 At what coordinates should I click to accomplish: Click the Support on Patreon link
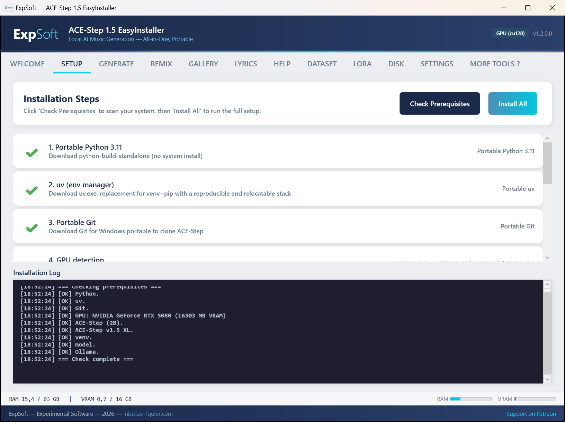coord(531,414)
